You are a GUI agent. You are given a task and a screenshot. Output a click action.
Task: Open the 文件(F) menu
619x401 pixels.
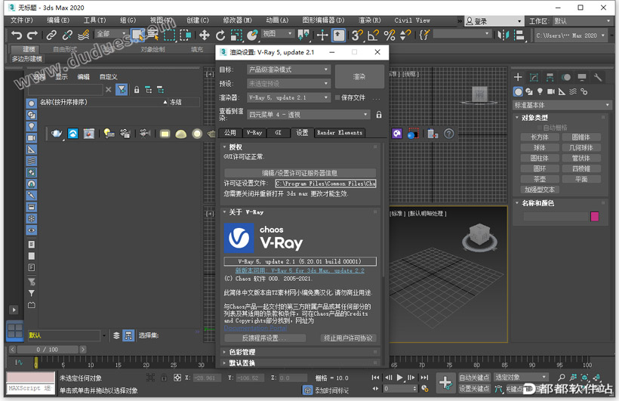pos(21,20)
